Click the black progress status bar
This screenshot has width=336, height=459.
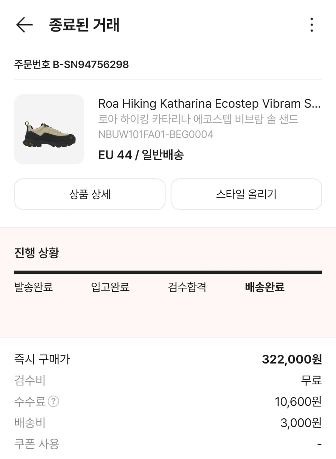pos(168,272)
